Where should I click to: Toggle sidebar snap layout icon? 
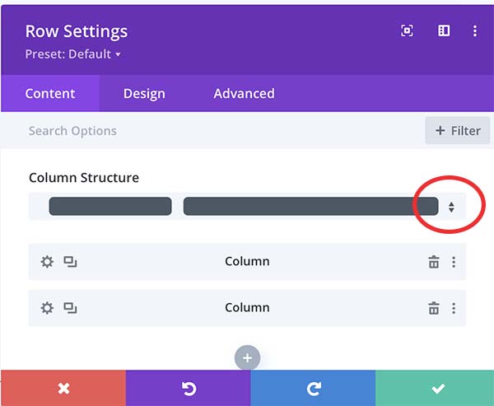[x=444, y=31]
